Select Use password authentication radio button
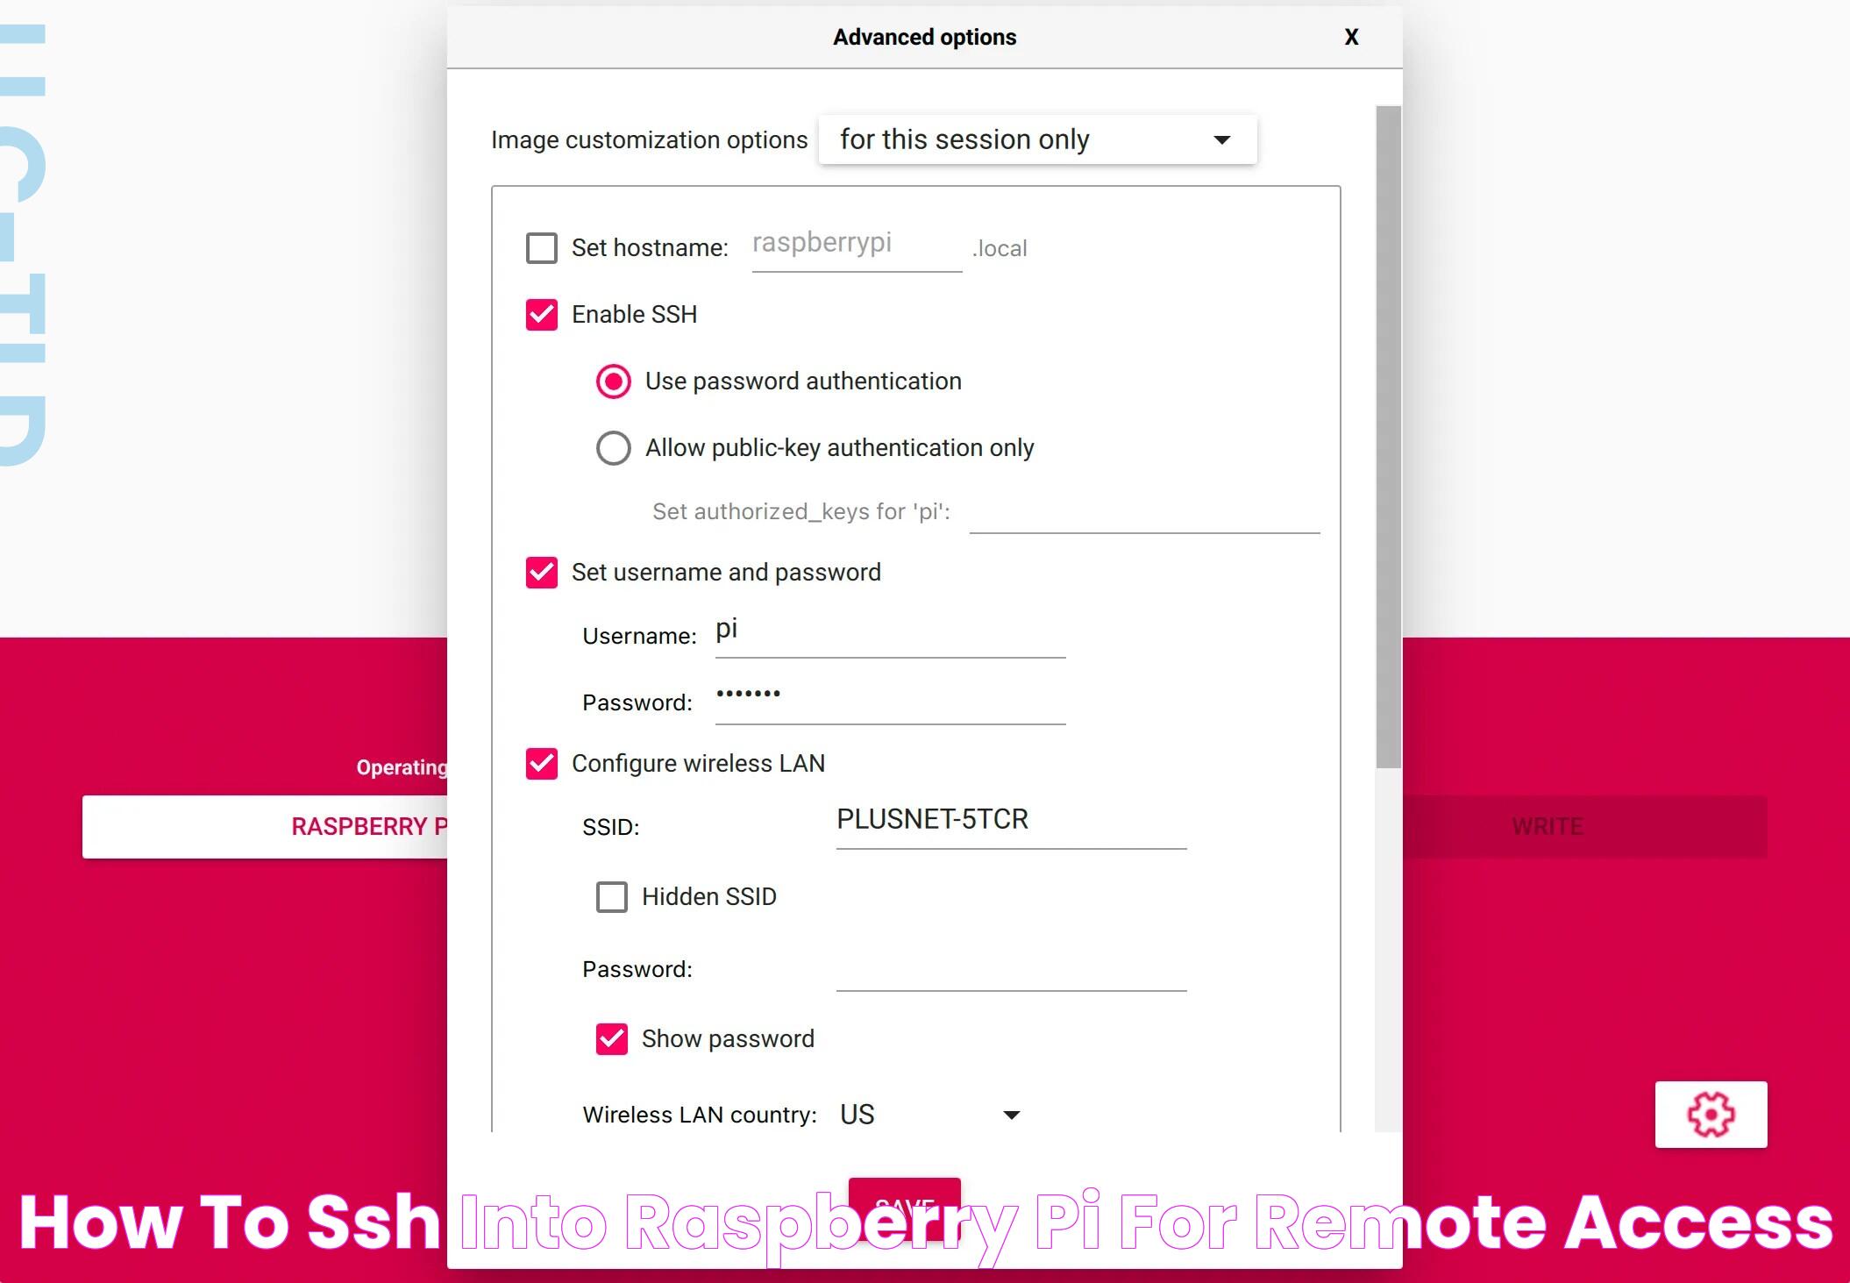 coord(613,381)
